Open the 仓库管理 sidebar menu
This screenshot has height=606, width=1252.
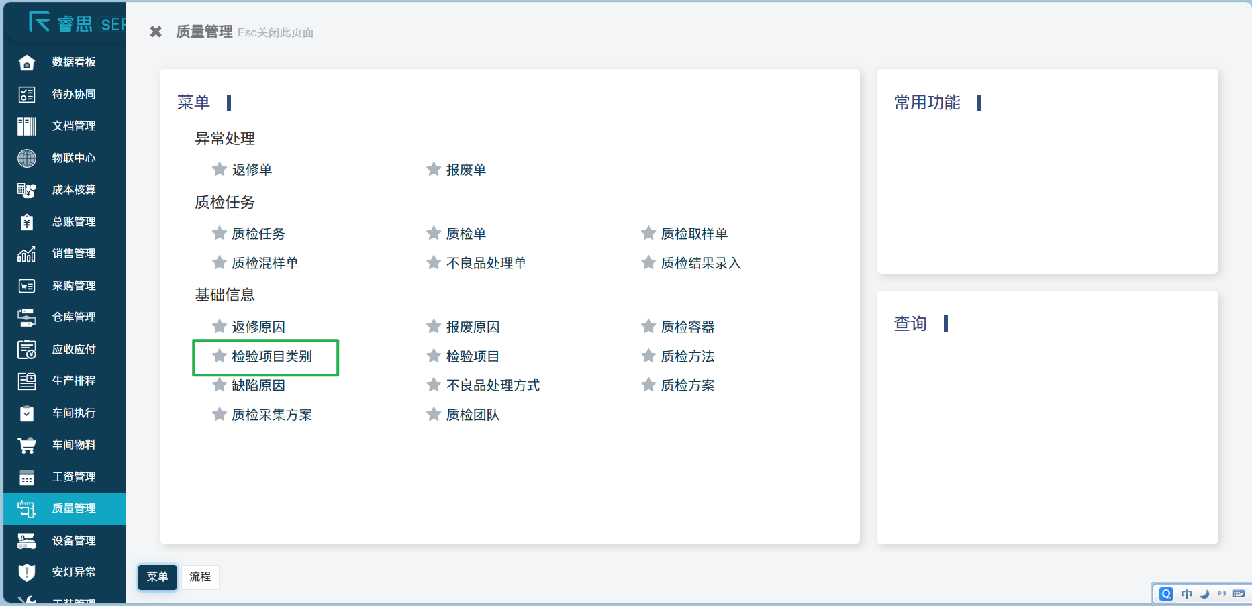point(74,317)
